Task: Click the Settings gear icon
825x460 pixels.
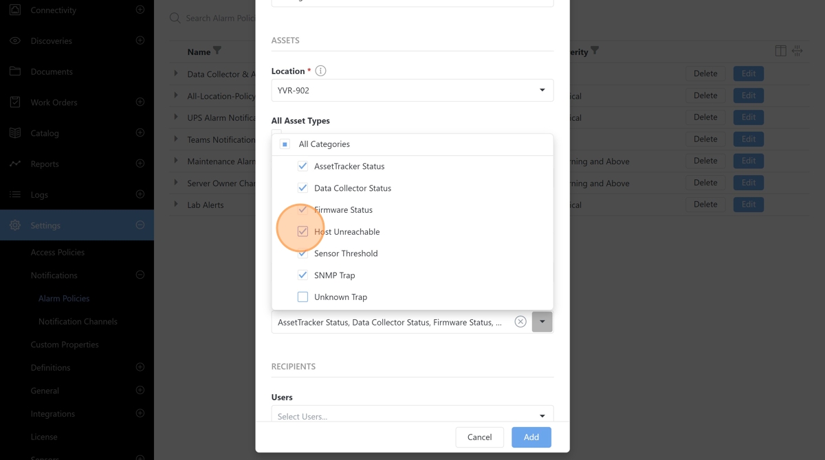Action: (15, 225)
